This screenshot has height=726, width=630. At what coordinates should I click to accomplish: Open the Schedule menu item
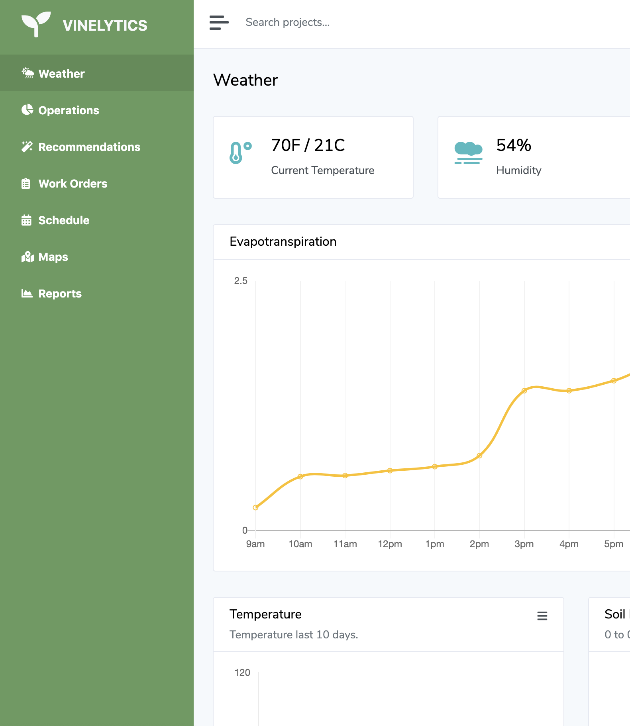[x=97, y=220]
